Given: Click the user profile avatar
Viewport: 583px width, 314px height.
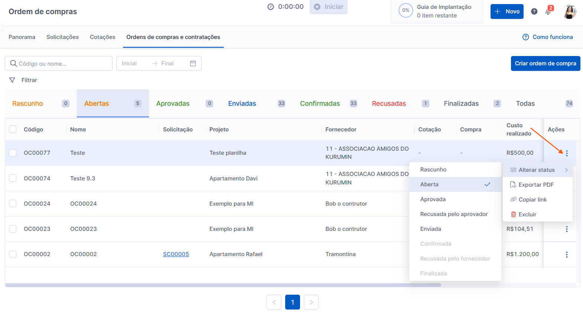Looking at the screenshot, I should point(570,12).
